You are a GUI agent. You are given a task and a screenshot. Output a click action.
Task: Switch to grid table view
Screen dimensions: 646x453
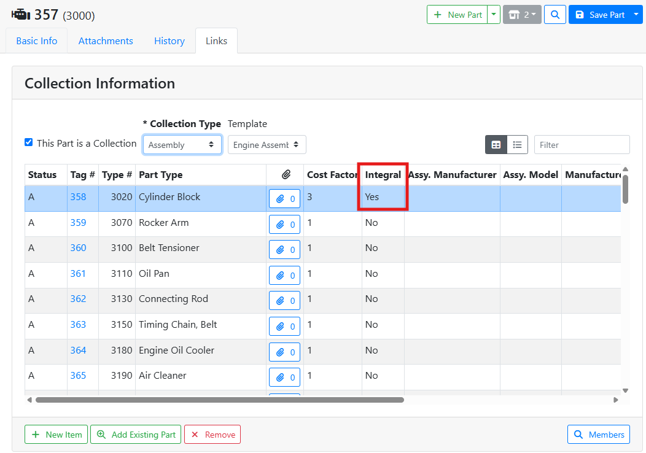click(496, 145)
